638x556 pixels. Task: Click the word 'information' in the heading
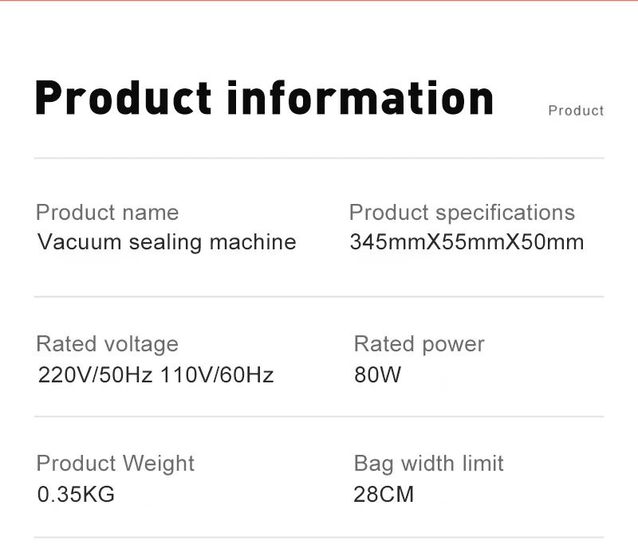tap(360, 98)
